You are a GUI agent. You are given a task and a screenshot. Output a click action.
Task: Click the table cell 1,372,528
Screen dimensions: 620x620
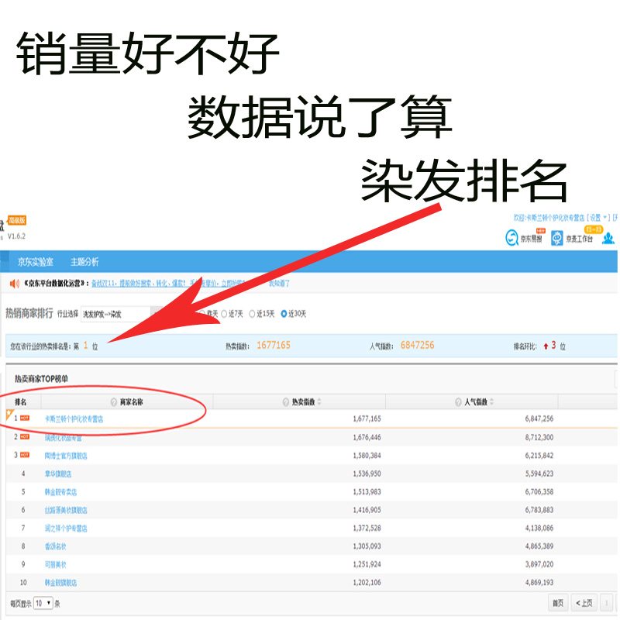367,529
